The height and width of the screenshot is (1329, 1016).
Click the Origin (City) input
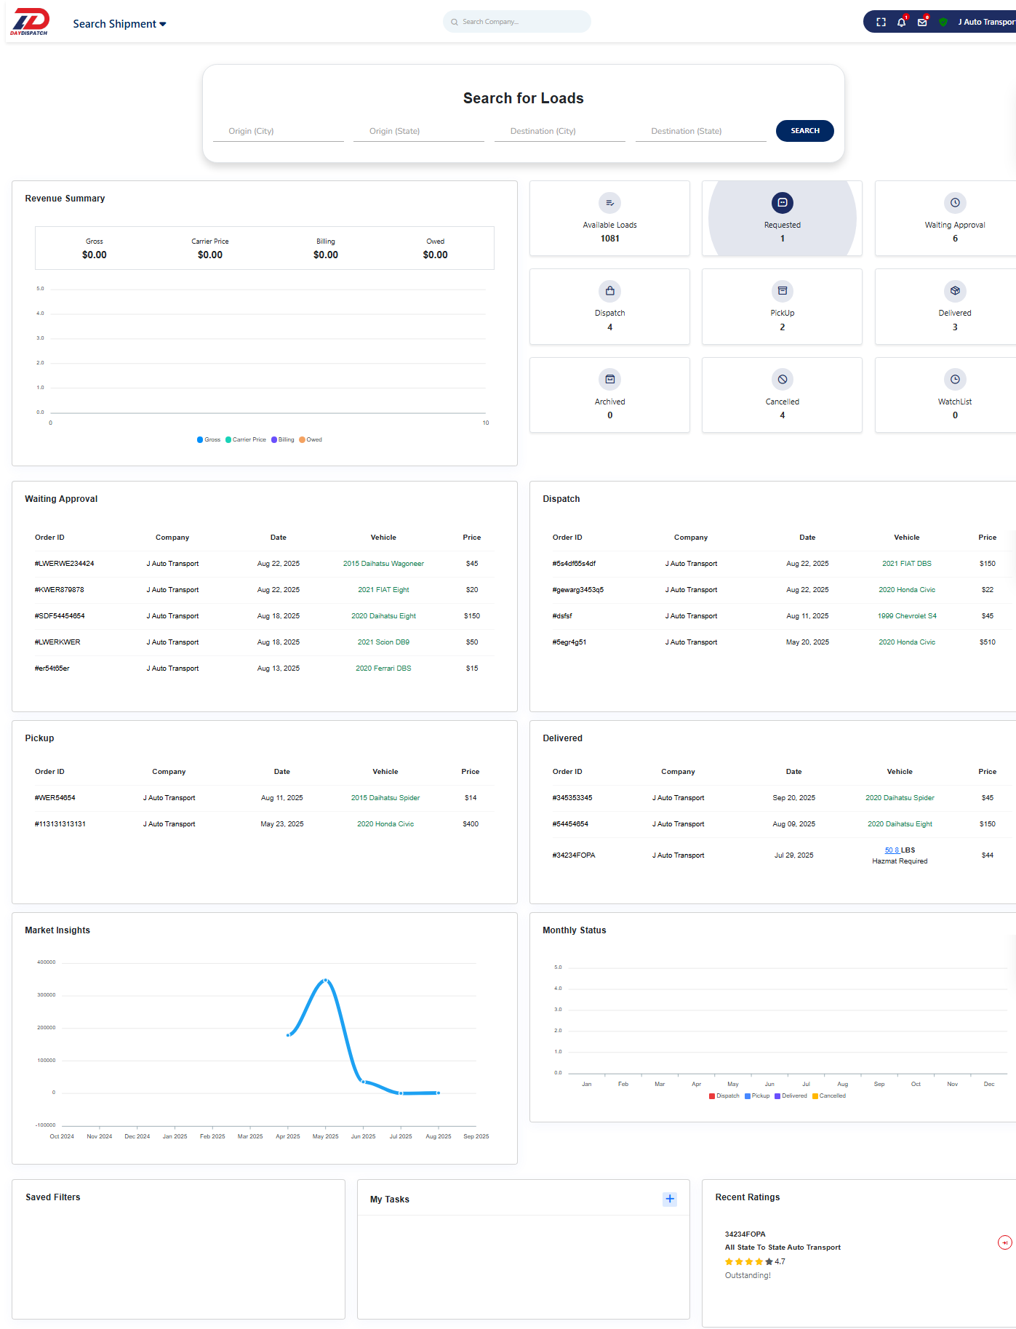tap(278, 131)
